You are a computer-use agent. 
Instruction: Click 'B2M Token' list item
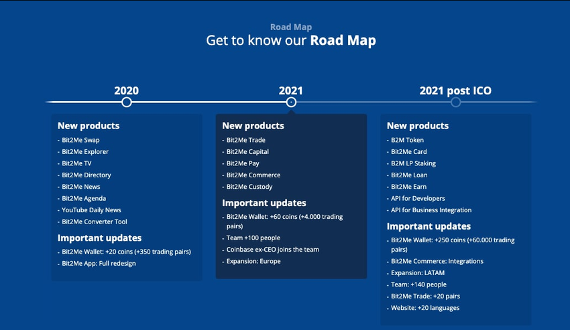click(x=407, y=140)
